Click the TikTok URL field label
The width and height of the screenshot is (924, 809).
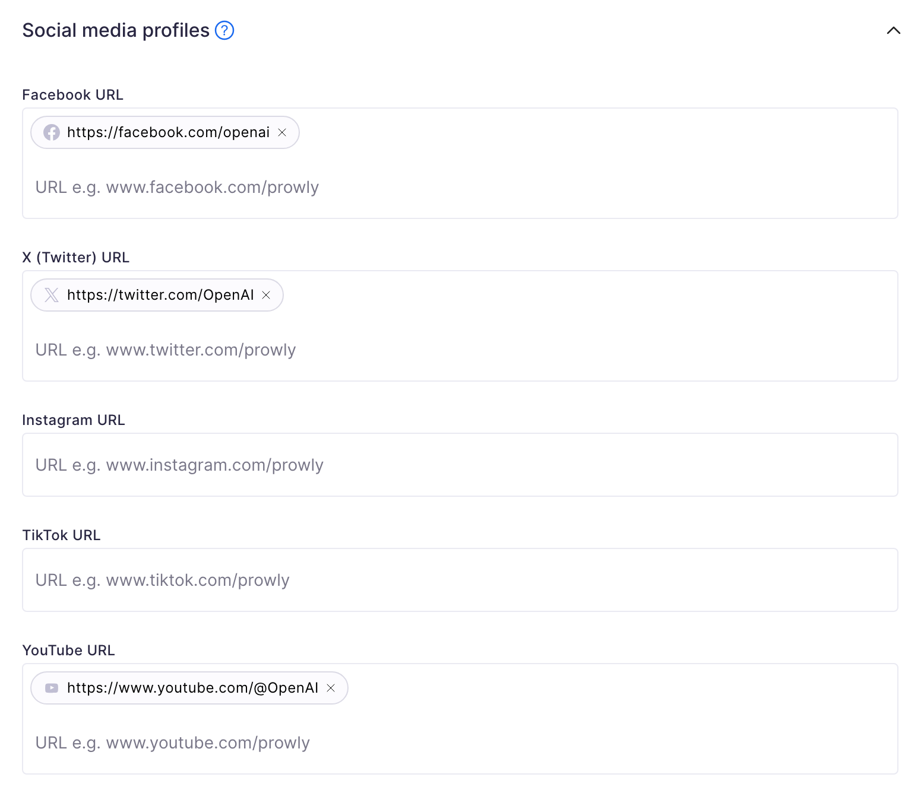61,535
